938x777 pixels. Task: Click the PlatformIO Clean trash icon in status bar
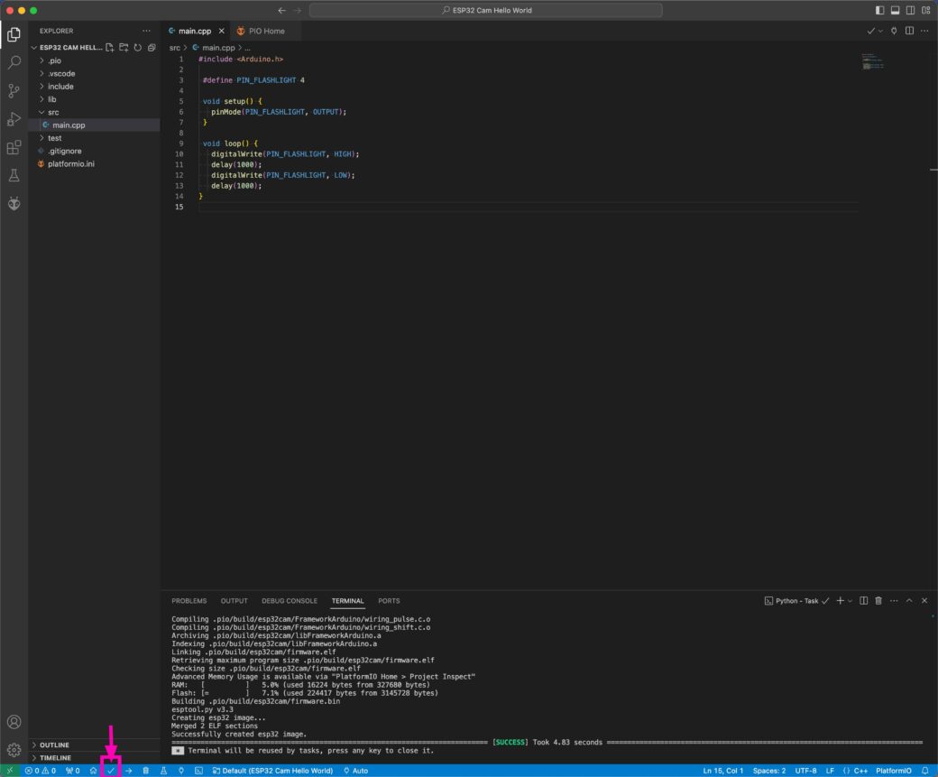(x=146, y=771)
